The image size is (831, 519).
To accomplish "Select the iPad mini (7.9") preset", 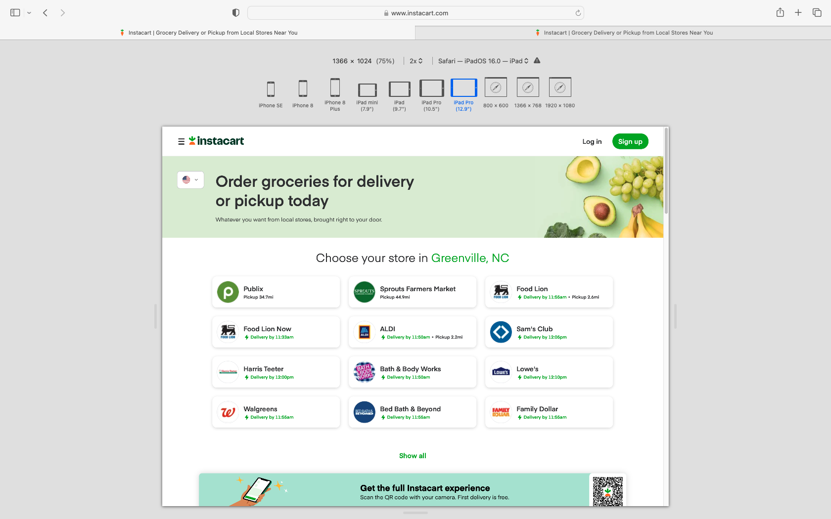I will click(367, 97).
